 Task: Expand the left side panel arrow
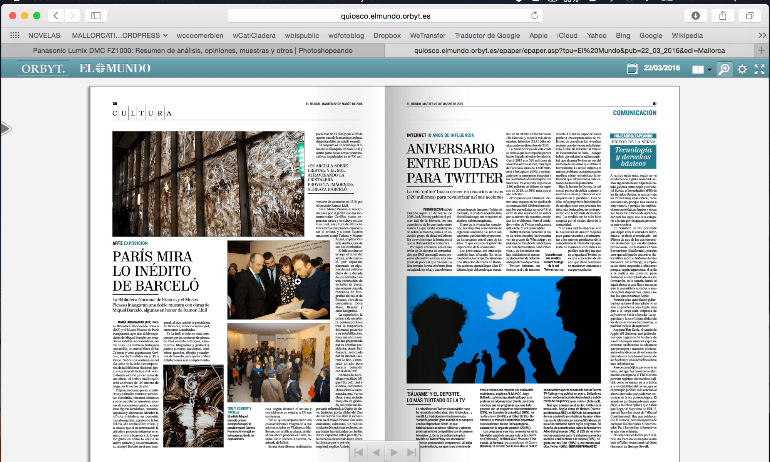(6, 128)
